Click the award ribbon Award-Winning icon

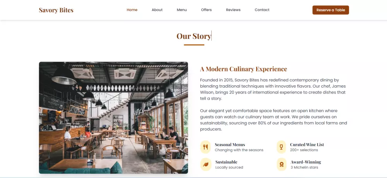click(281, 164)
